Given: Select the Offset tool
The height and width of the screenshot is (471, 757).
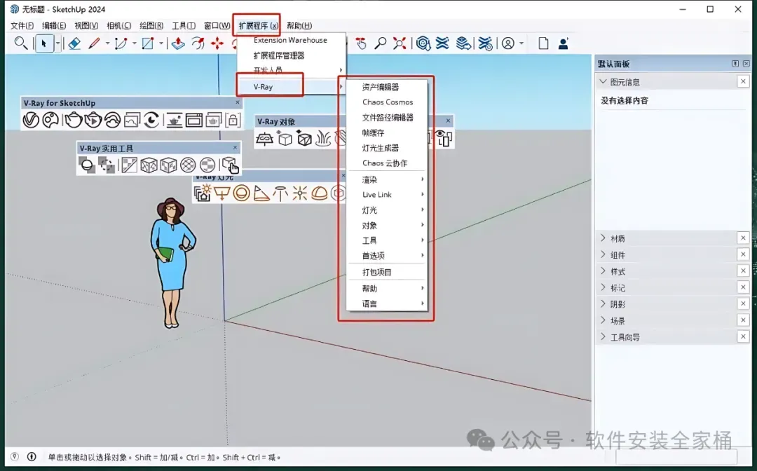Looking at the screenshot, I should pos(198,43).
